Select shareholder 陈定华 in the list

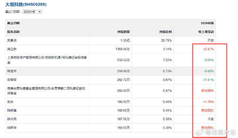[x=12, y=71]
